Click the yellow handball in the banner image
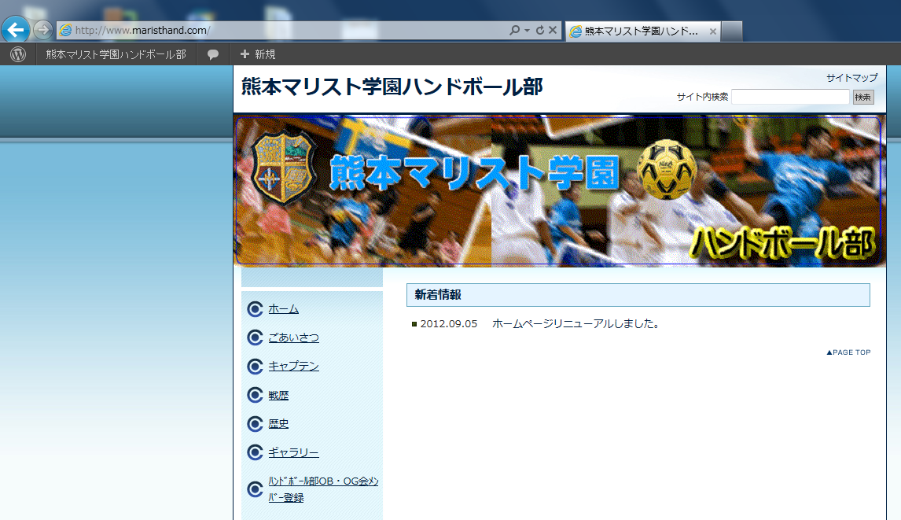901x520 pixels. coord(667,169)
